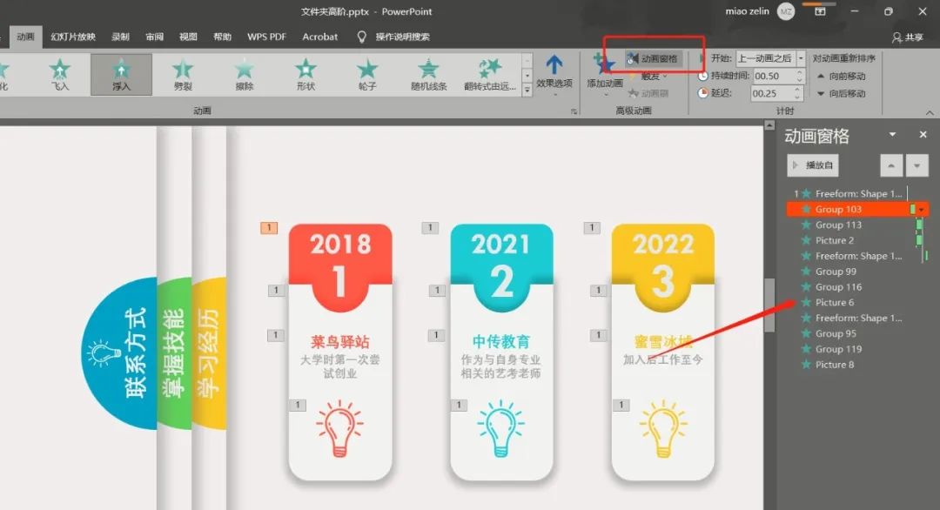Open the Acrobat ribbon tab
This screenshot has width=940, height=510.
coord(320,37)
